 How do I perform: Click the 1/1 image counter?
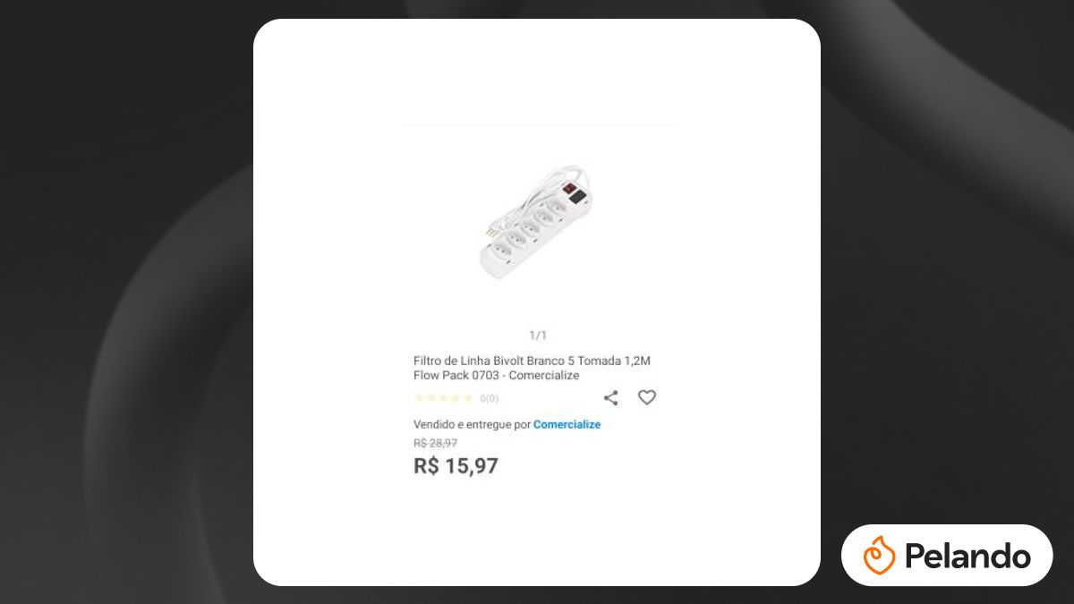(x=537, y=336)
